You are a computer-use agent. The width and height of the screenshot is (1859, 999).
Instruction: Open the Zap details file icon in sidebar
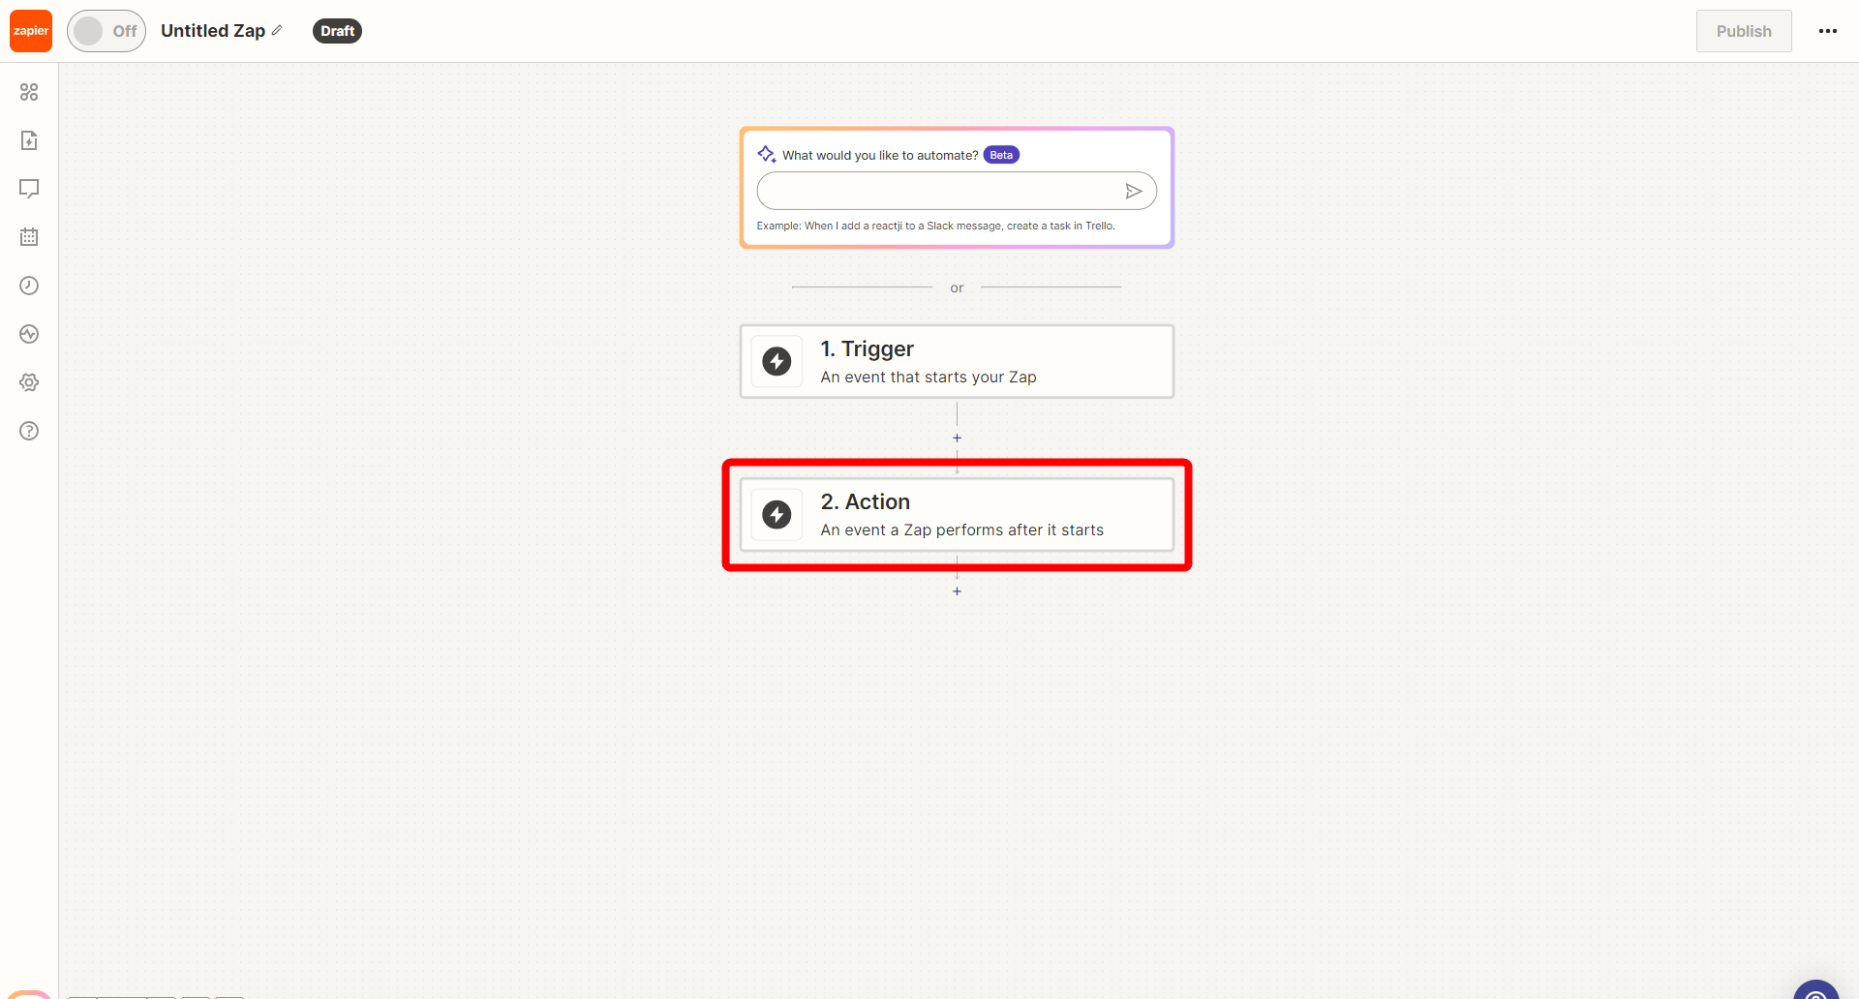tap(29, 140)
